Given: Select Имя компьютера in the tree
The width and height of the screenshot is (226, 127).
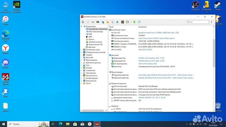Looking at the screenshot, I should point(96,32).
